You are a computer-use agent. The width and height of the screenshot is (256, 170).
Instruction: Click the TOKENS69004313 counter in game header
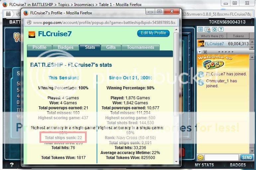coord(227,22)
